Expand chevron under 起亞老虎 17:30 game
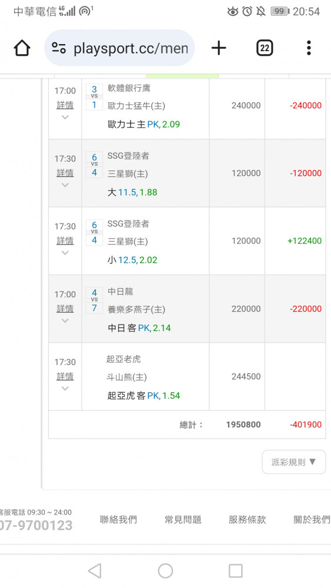The width and height of the screenshot is (331, 588). pyautogui.click(x=65, y=389)
